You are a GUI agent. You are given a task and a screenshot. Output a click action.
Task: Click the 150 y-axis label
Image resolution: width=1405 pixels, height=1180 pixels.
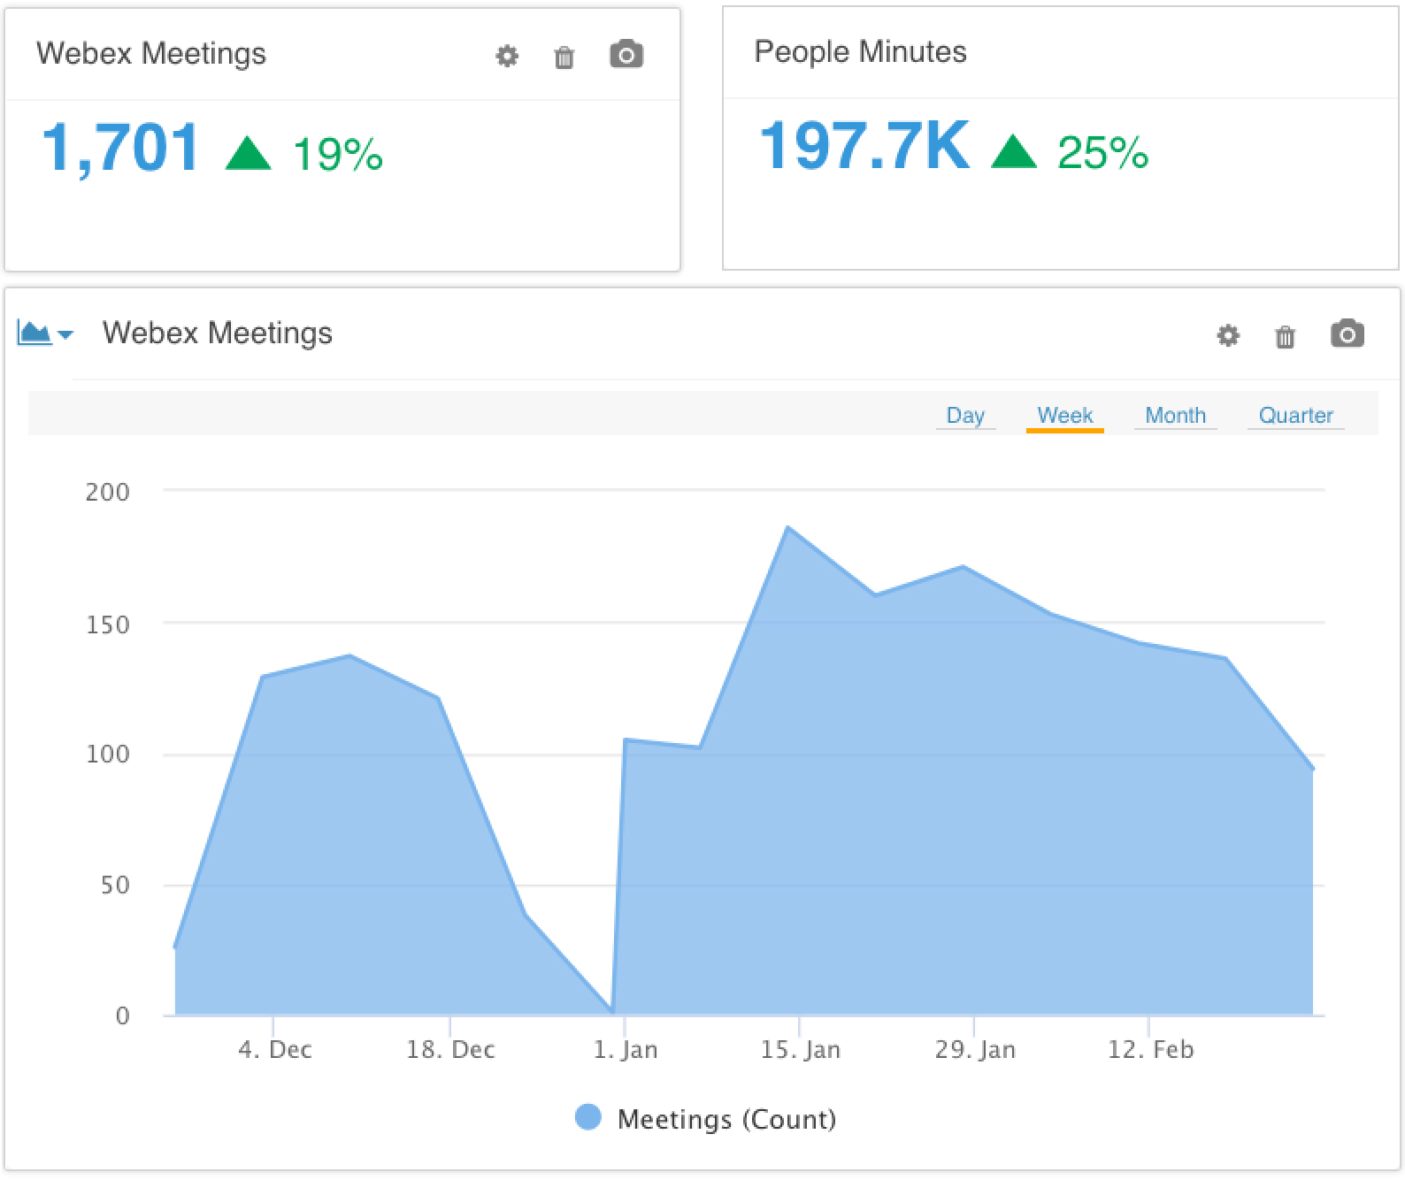108,625
